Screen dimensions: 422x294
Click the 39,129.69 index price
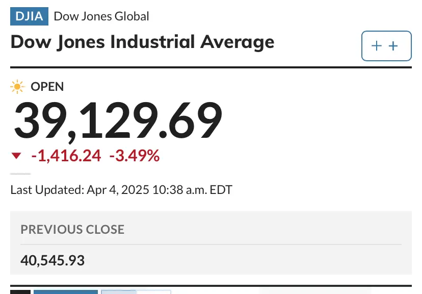pyautogui.click(x=118, y=120)
